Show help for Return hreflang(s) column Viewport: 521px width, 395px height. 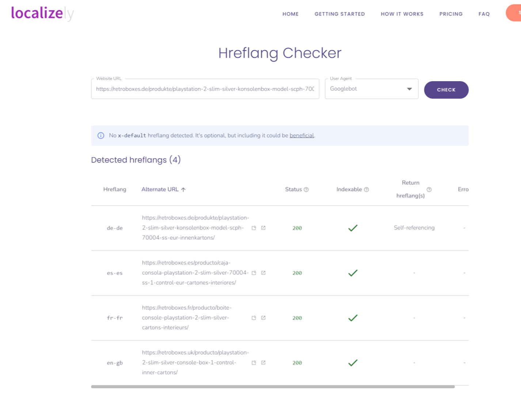point(429,189)
